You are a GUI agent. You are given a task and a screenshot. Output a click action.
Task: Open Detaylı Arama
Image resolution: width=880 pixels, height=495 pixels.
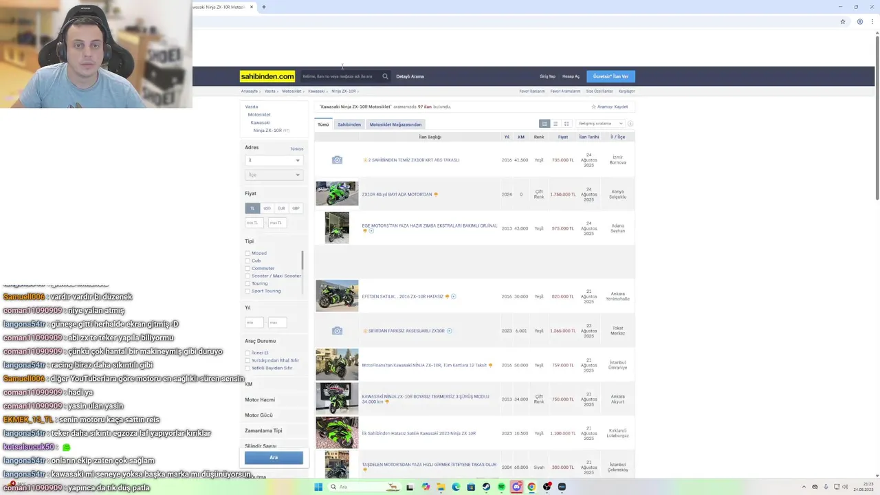pos(410,76)
